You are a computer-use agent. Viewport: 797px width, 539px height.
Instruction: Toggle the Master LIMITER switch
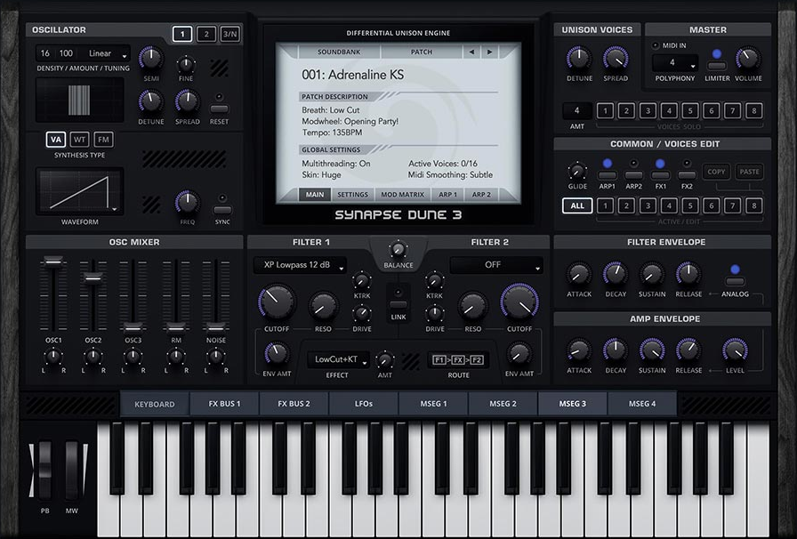pyautogui.click(x=717, y=66)
